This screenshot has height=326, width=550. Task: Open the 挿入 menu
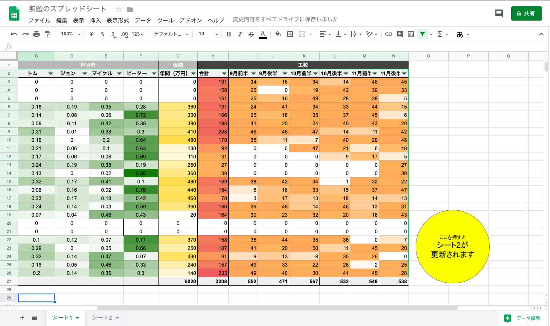[x=95, y=20]
